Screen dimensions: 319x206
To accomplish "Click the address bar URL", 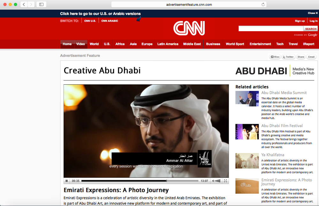I will [189, 4].
